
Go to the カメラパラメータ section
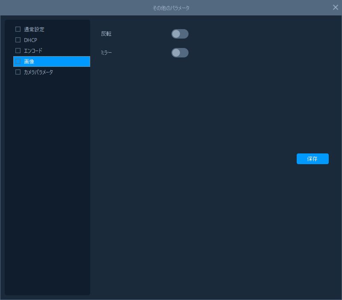(38, 72)
